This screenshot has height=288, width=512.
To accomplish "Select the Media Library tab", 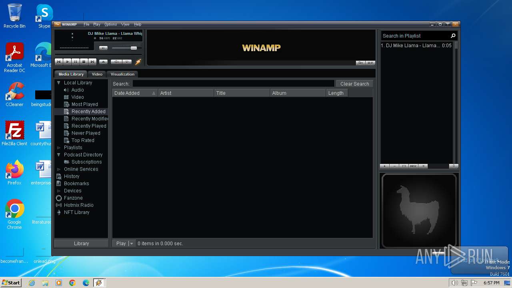I will coord(71,74).
